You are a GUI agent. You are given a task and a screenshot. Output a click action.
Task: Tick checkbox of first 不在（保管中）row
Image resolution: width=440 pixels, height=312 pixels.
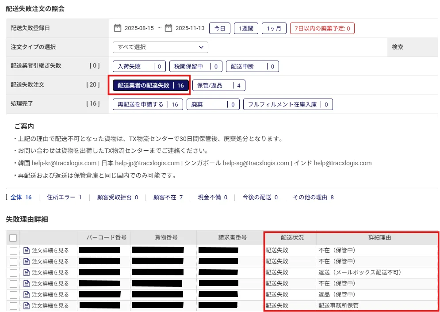point(13,251)
